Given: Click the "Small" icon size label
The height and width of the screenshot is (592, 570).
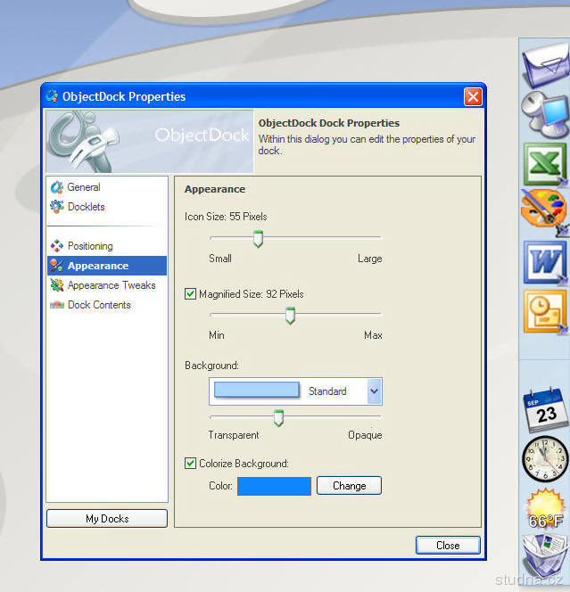Looking at the screenshot, I should click(220, 259).
